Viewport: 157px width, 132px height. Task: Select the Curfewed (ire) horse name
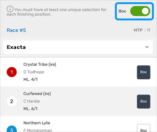click(37, 94)
